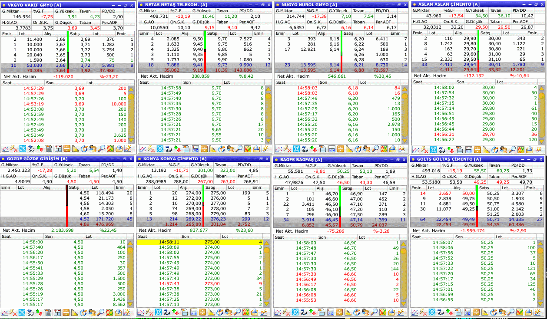Click envelope mail icon in NETAS window
This screenshot has height=319, width=547.
tap(256, 149)
